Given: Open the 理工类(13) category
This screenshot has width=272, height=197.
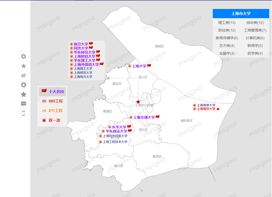Looking at the screenshot, I should [227, 23].
